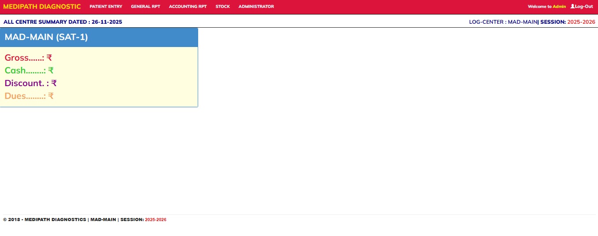Screen dimensions: 598x236
Task: Click the footer session 2025-2026 text
Action: [x=155, y=220]
